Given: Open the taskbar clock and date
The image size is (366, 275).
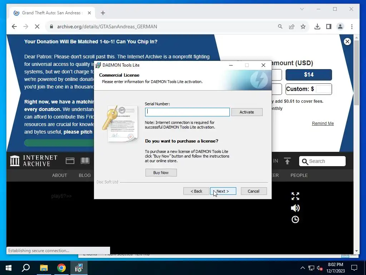Looking at the screenshot, I should 335,268.
